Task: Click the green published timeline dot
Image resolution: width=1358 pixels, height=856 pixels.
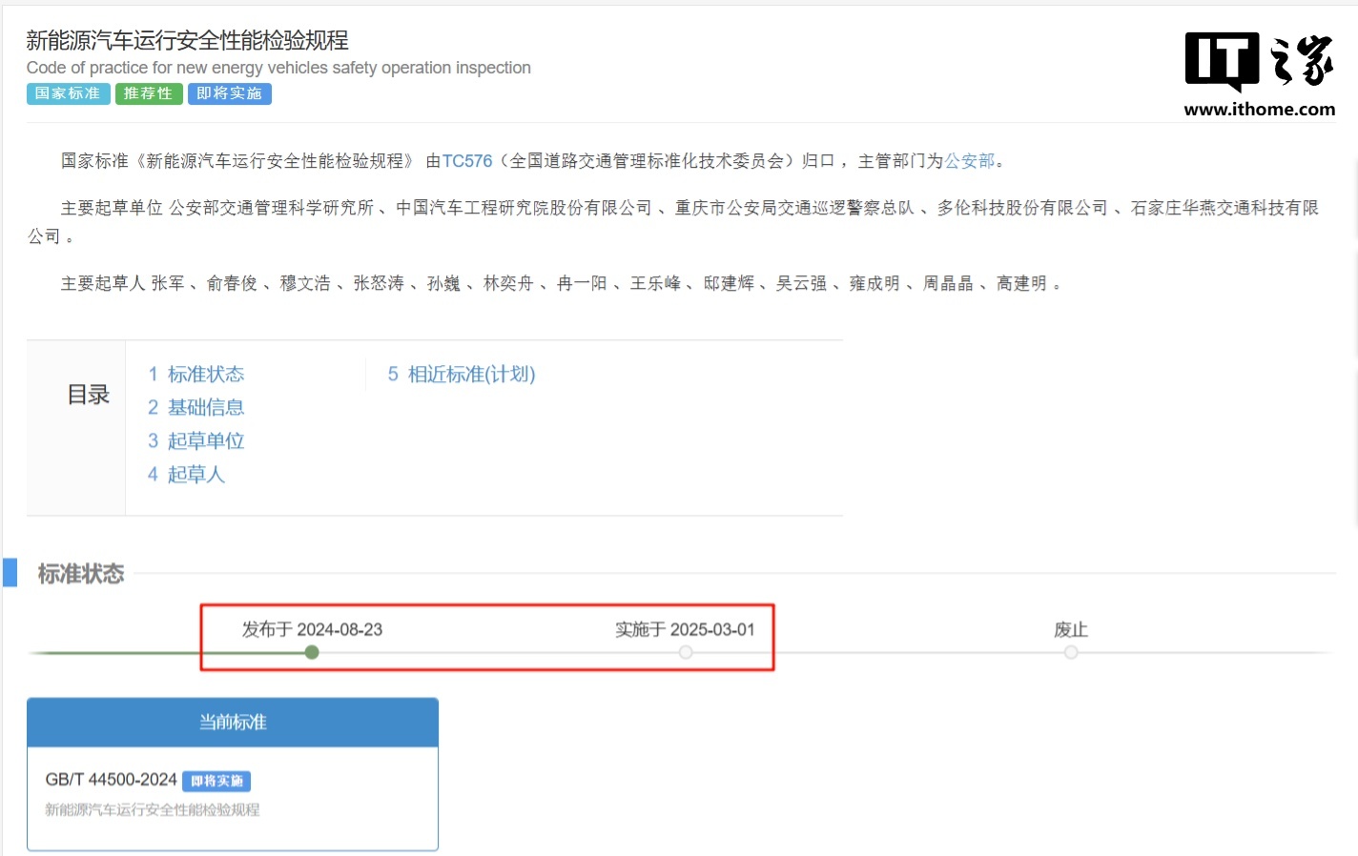Action: [x=312, y=653]
